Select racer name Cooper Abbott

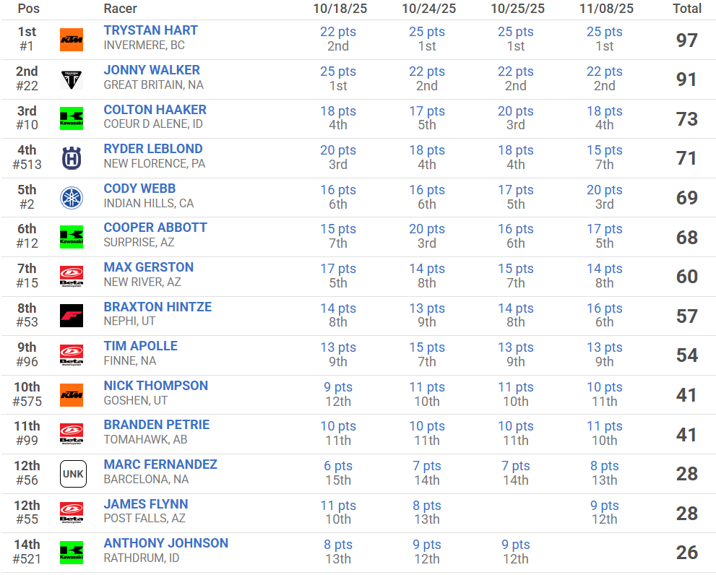(155, 228)
